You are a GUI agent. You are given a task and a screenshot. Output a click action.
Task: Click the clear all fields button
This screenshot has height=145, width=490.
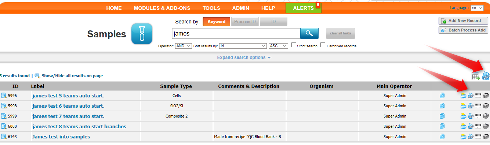[341, 33]
